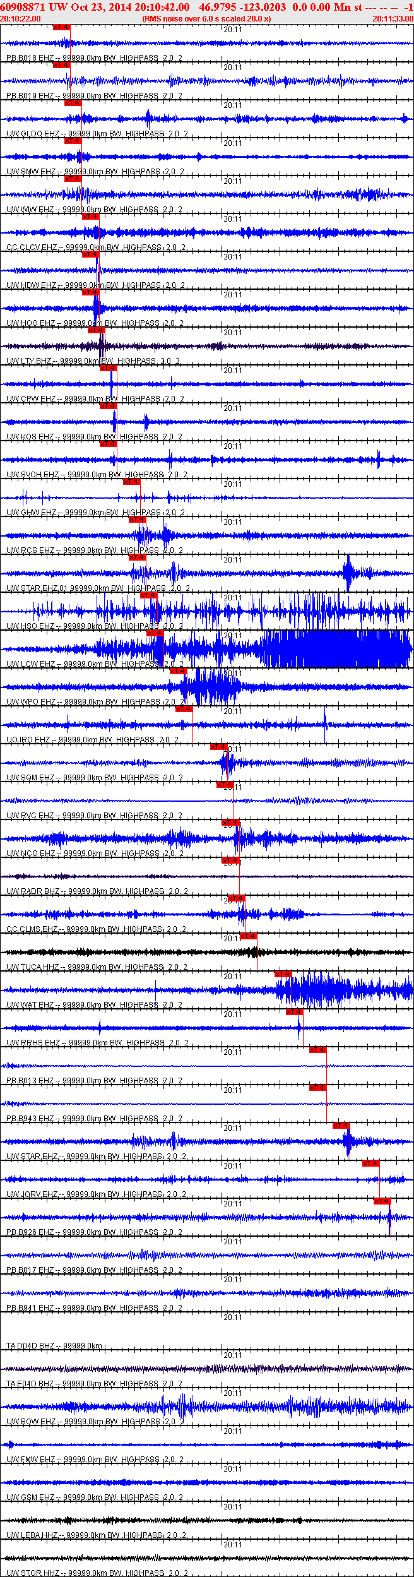Select the 'UW LEBA HHZ' station label
Image resolution: width=414 pixels, height=1577 pixels.
[32, 1535]
